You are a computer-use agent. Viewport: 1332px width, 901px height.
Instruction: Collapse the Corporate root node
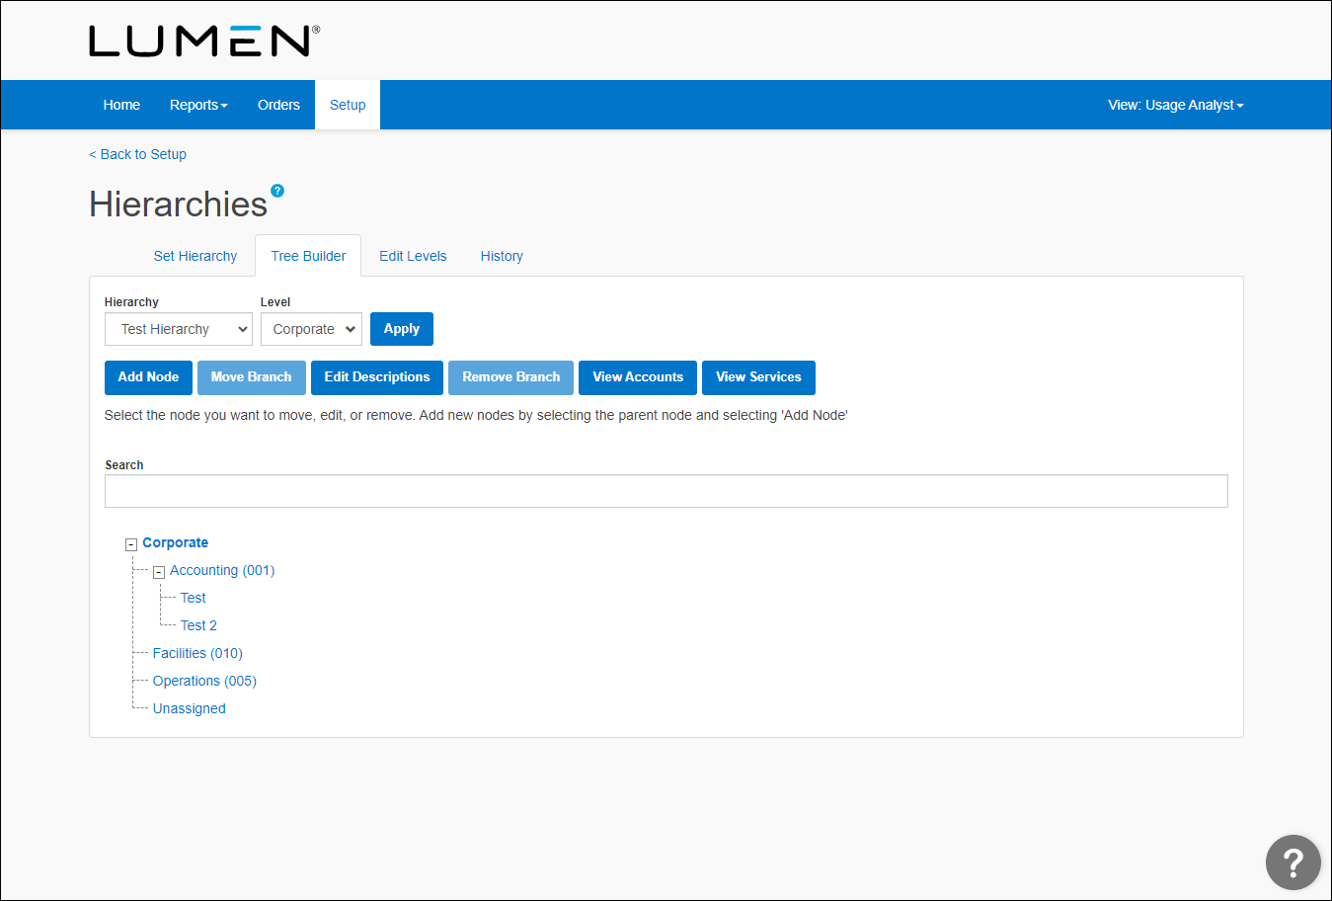tap(131, 544)
